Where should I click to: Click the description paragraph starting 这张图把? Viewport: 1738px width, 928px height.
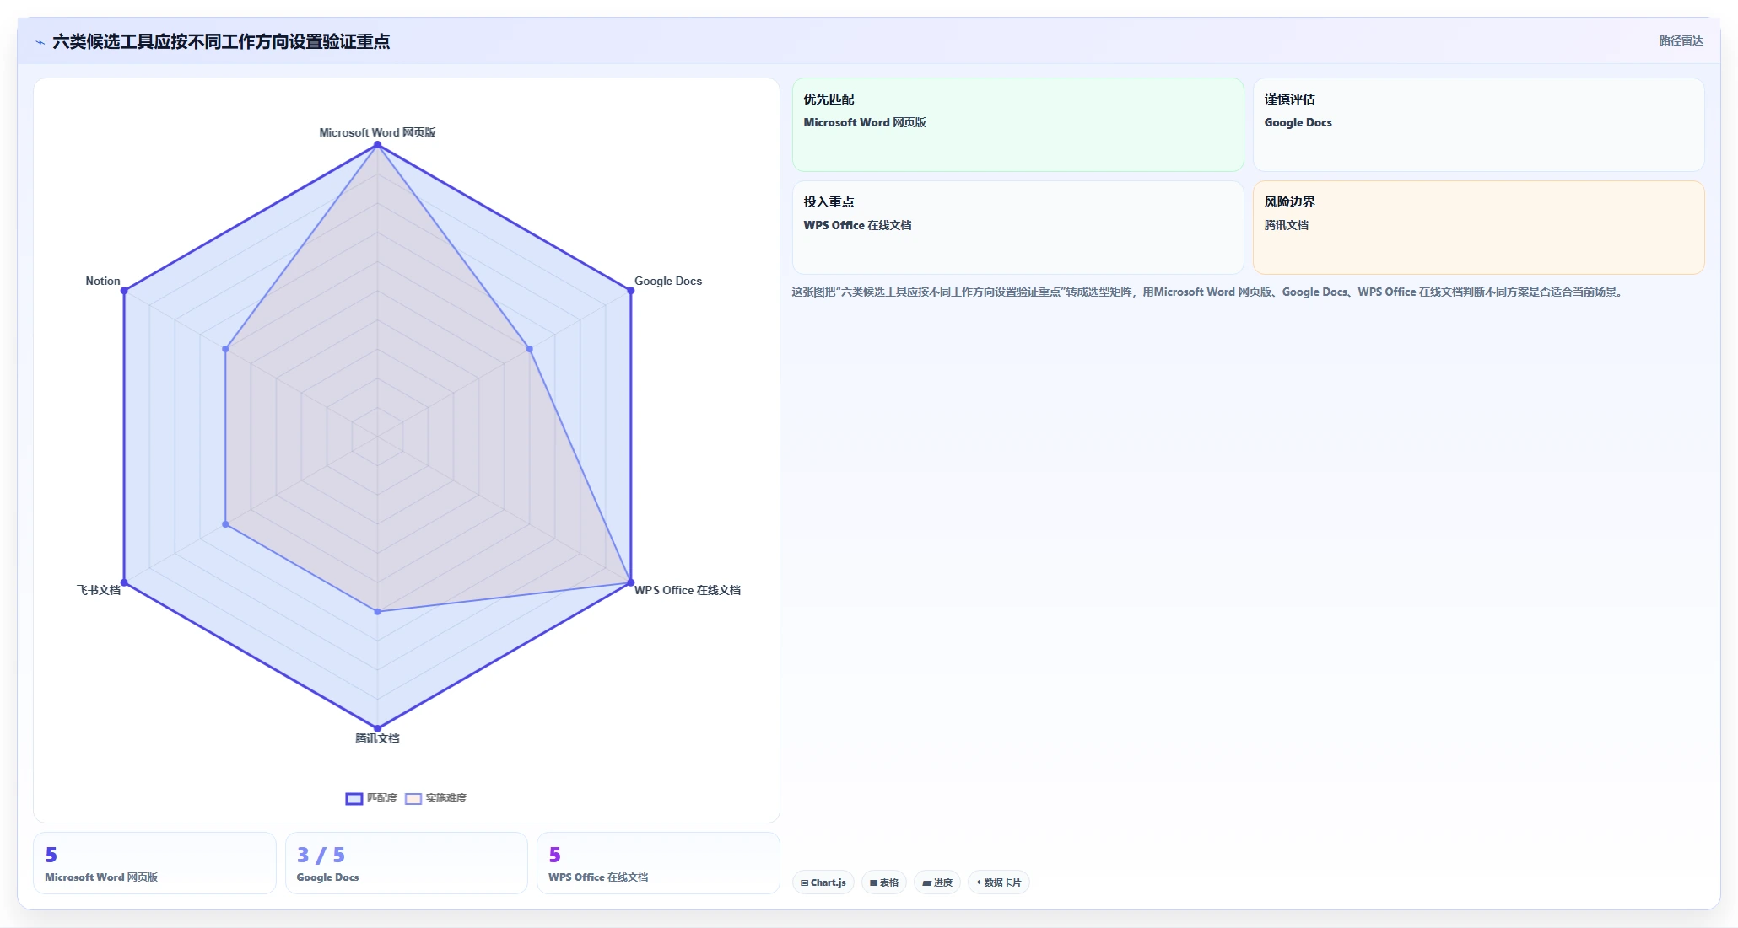click(1208, 292)
